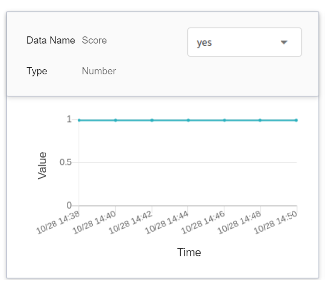Click the 10/28 14:42 data point
Viewport: 325px width, 285px height.
click(152, 120)
